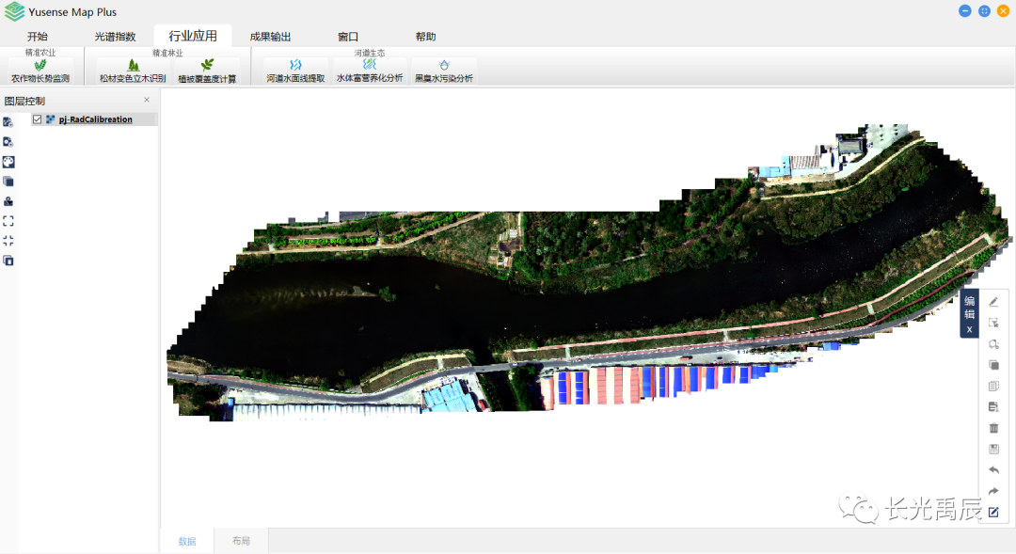Open 水体富营养化分析 eutrophication analysis
The height and width of the screenshot is (554, 1016).
(370, 71)
